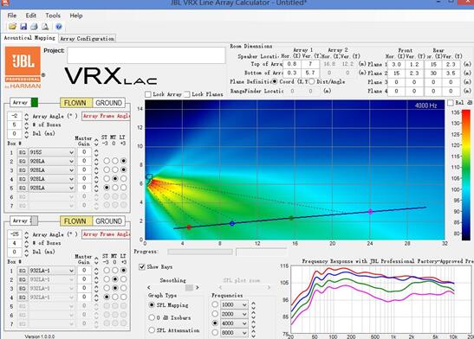Click the Project name input field

(x=146, y=55)
